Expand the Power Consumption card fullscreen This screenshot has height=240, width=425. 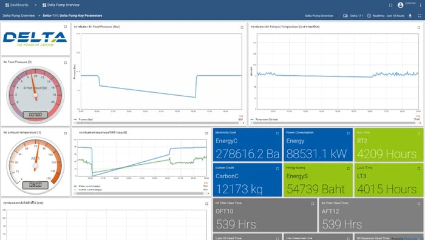[x=348, y=133]
